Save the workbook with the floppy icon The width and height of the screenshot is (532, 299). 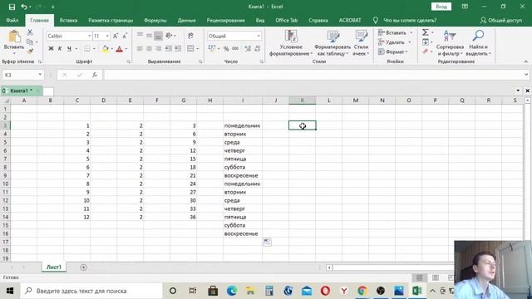point(12,7)
